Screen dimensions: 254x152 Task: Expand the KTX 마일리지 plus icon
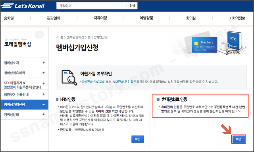tap(43, 83)
